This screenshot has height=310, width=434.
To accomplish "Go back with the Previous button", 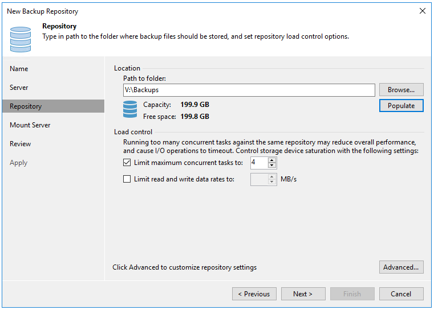I will 254,294.
